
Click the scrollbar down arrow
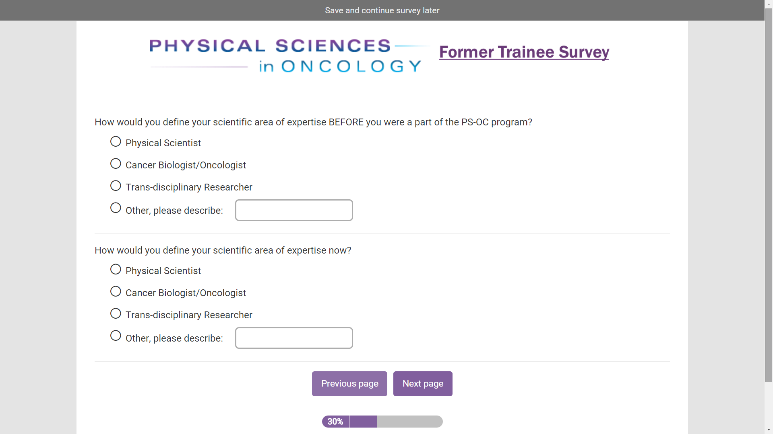tap(769, 430)
